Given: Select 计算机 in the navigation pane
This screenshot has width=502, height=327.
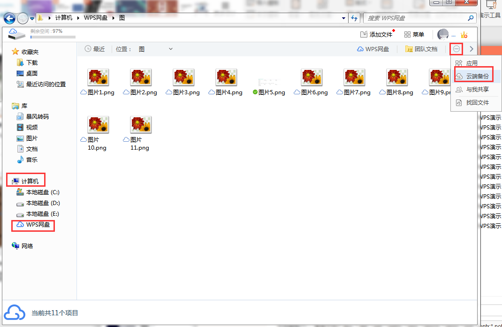Looking at the screenshot, I should [25, 181].
